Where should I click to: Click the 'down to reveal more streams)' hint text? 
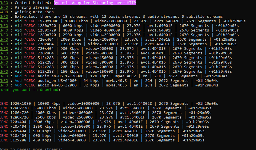(31, 149)
